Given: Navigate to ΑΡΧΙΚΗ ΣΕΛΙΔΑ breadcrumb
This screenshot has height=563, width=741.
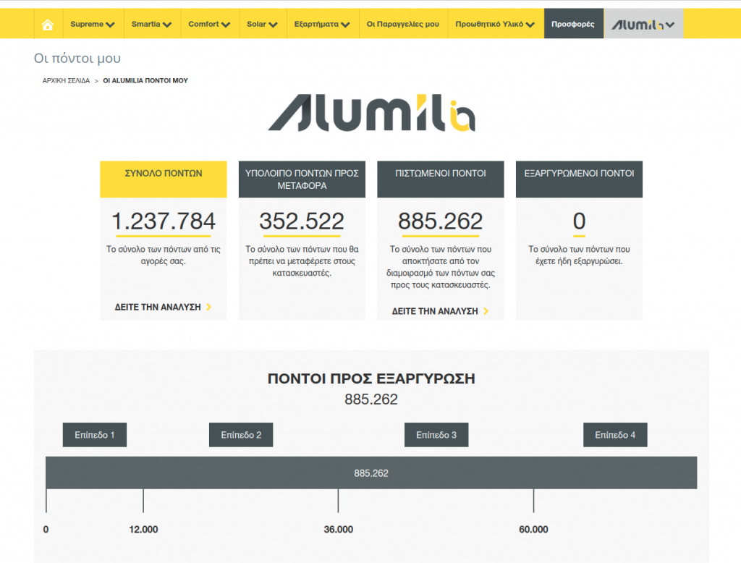Looking at the screenshot, I should click(66, 80).
